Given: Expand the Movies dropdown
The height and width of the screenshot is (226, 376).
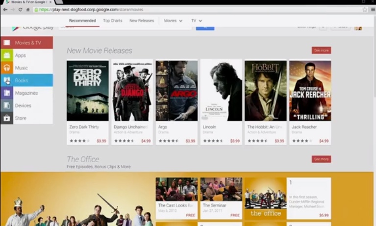Looking at the screenshot, I should 173,21.
